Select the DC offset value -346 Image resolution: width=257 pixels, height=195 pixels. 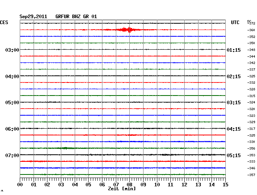[x=251, y=168]
